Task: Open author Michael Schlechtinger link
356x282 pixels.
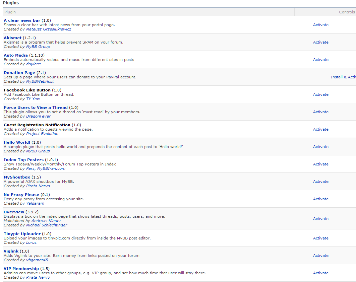Action: click(x=47, y=225)
